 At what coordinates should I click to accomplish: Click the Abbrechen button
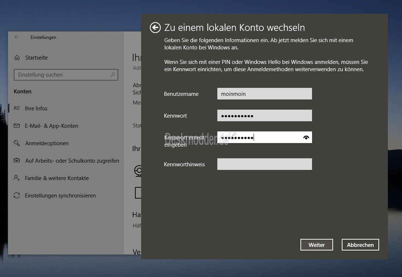point(360,245)
